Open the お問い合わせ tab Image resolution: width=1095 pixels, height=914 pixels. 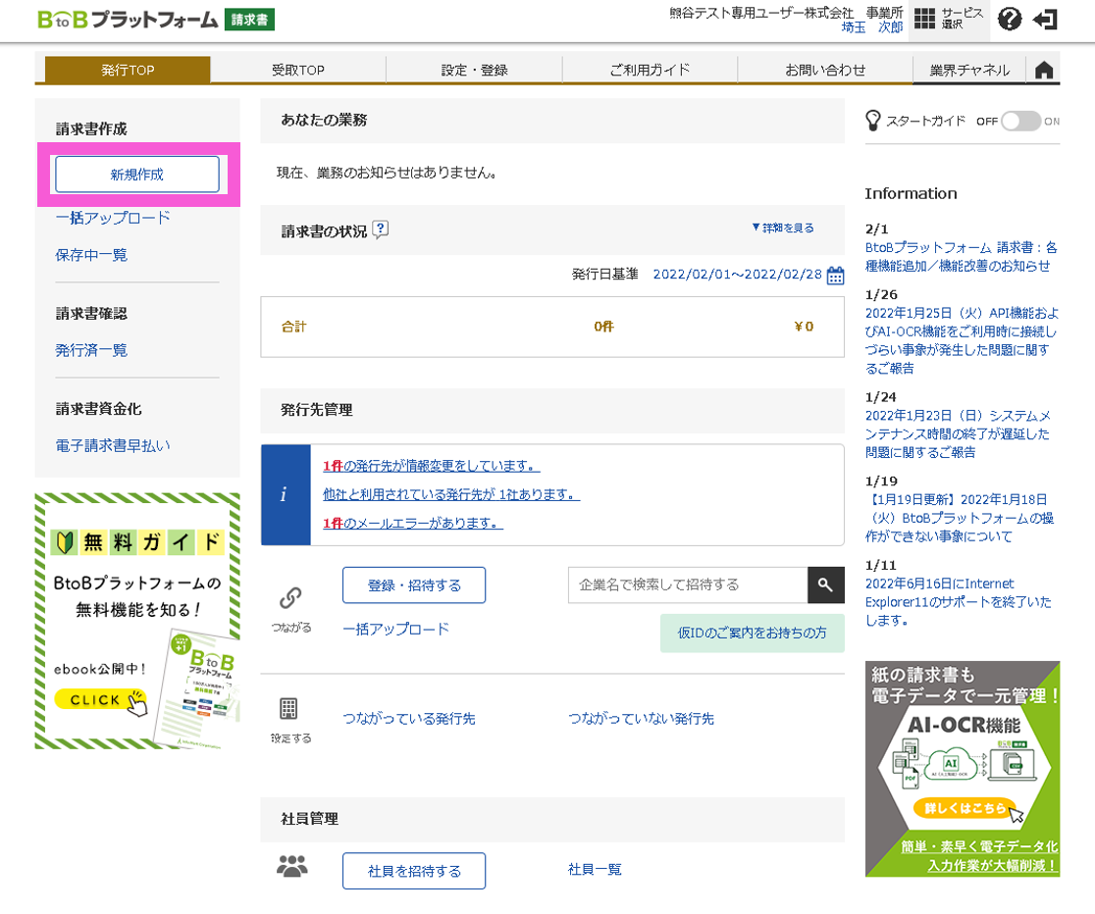tap(825, 70)
